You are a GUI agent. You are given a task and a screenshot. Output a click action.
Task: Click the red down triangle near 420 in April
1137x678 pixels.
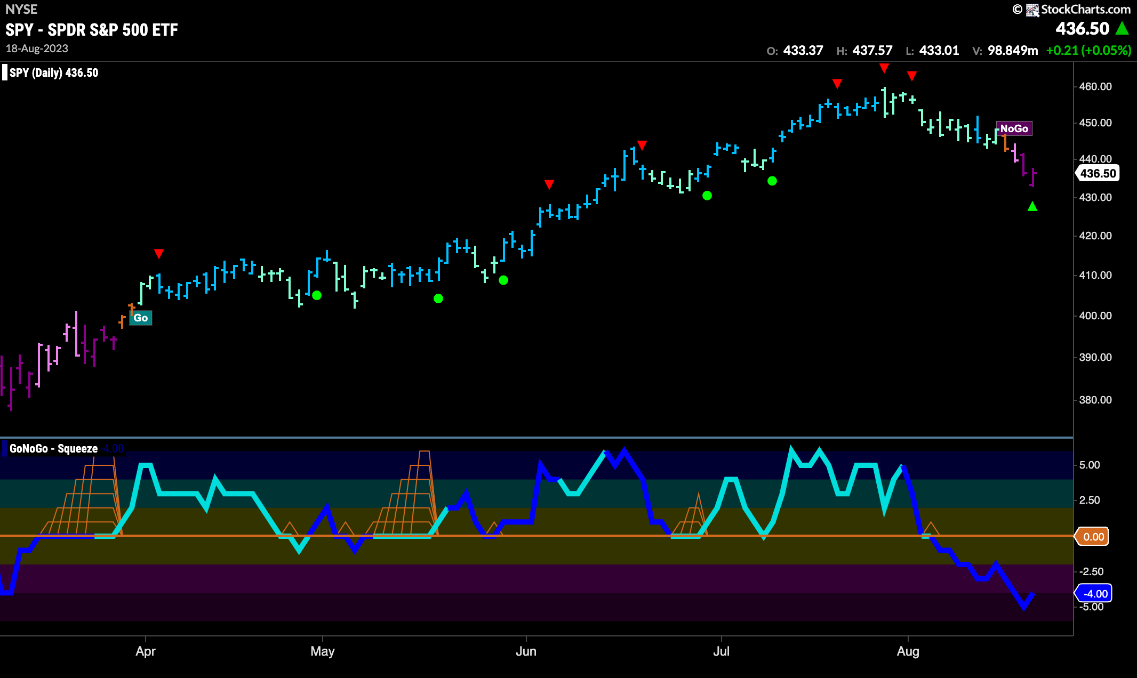[x=159, y=253]
